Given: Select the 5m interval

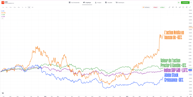Looking at the screenshot, I should [x=7, y=7].
